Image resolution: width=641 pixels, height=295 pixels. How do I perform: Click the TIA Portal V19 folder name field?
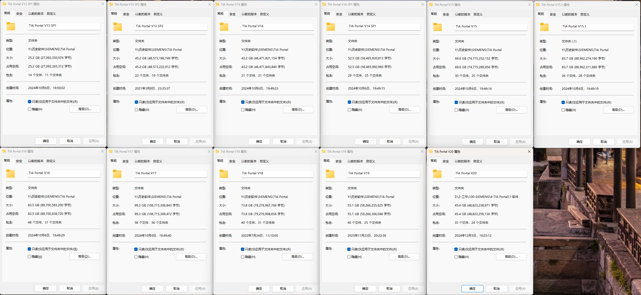click(x=383, y=173)
